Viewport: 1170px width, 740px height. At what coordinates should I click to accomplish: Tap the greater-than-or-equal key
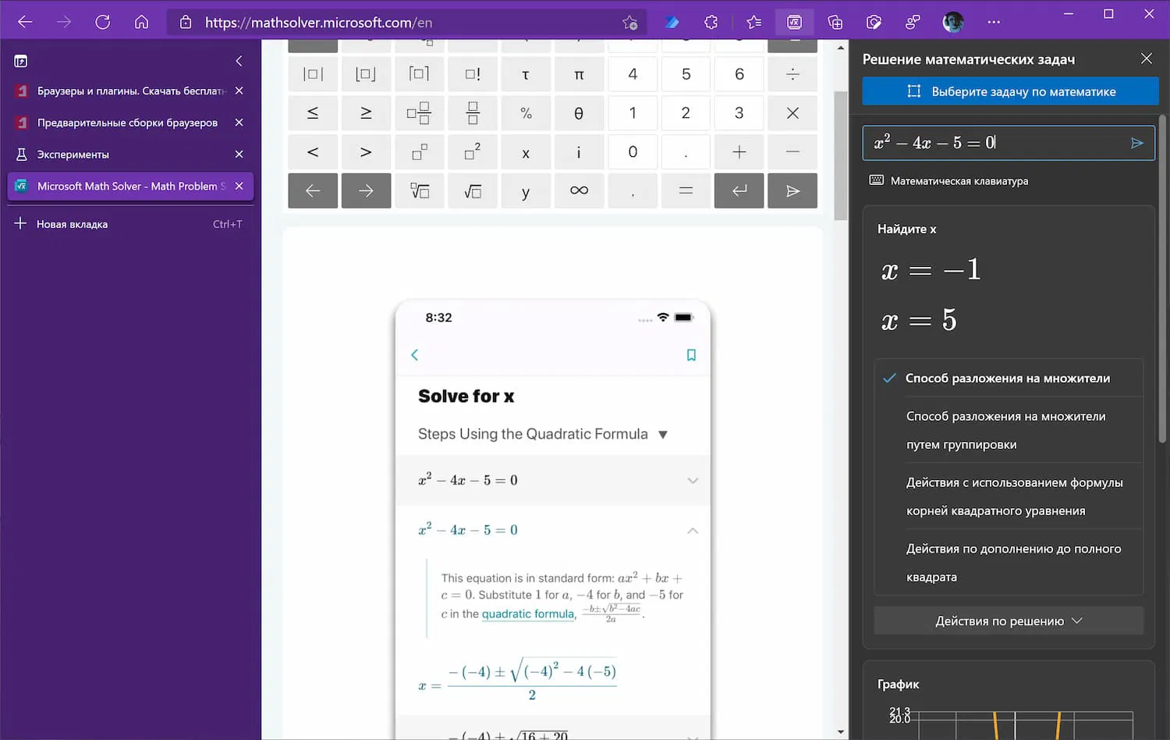click(366, 113)
